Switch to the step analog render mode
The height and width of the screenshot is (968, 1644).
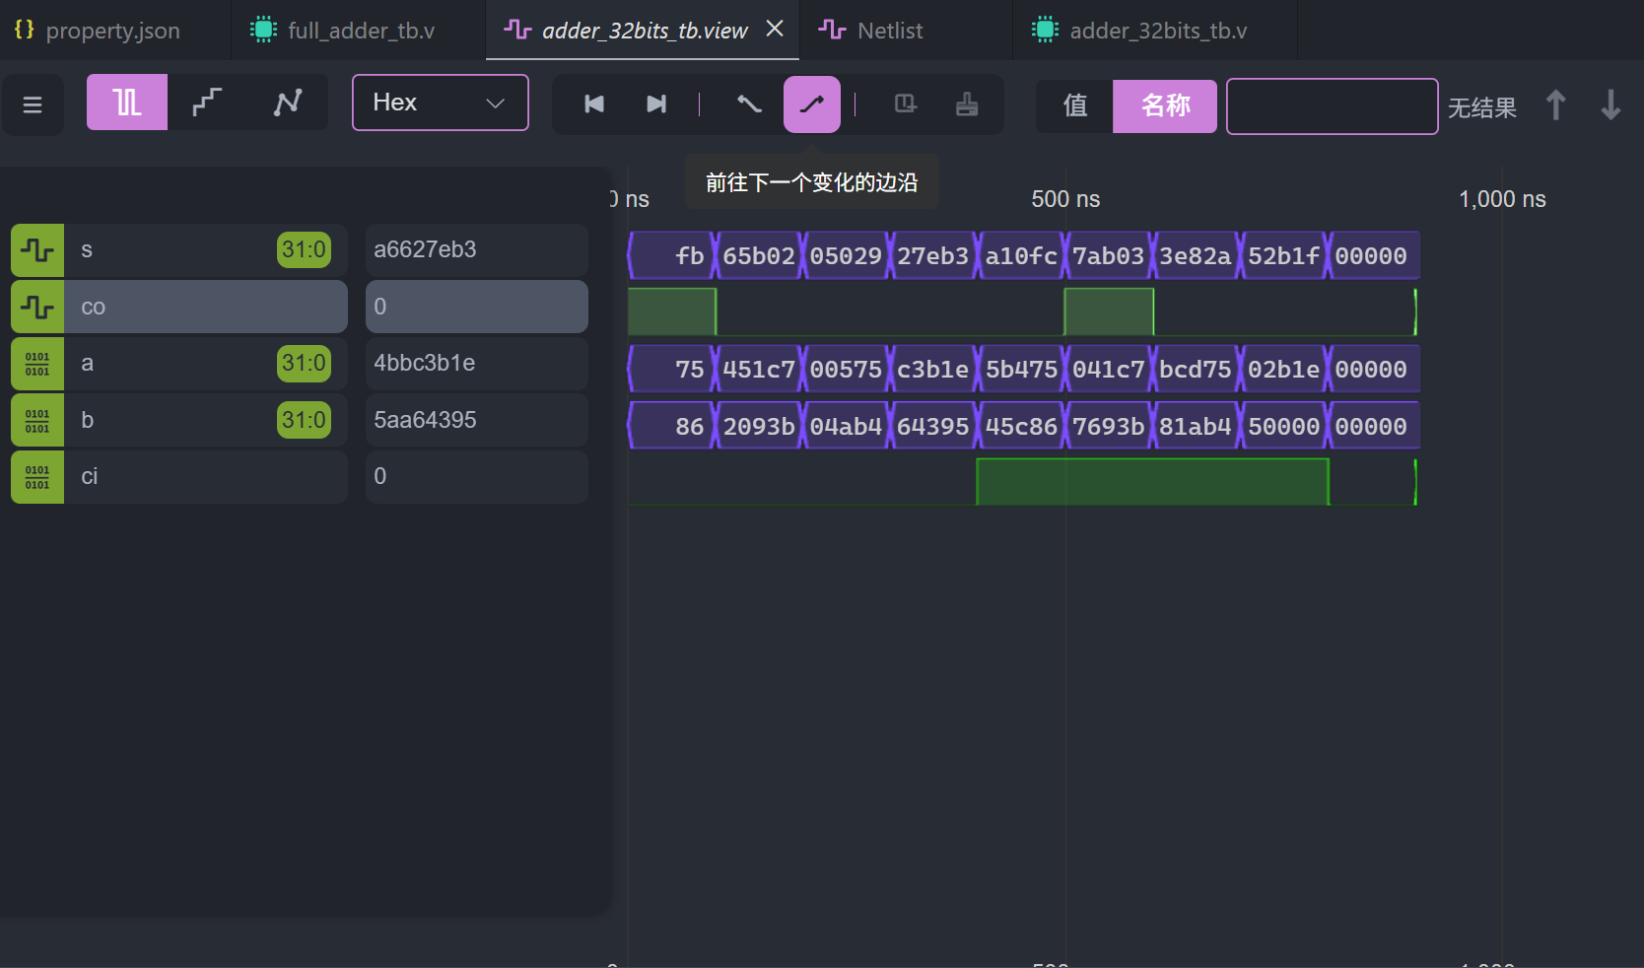point(207,103)
